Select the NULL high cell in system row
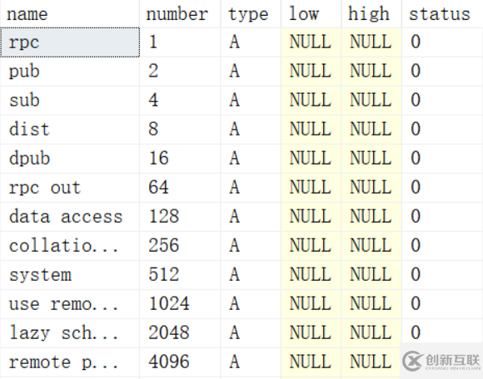This screenshot has width=483, height=379. [x=371, y=275]
